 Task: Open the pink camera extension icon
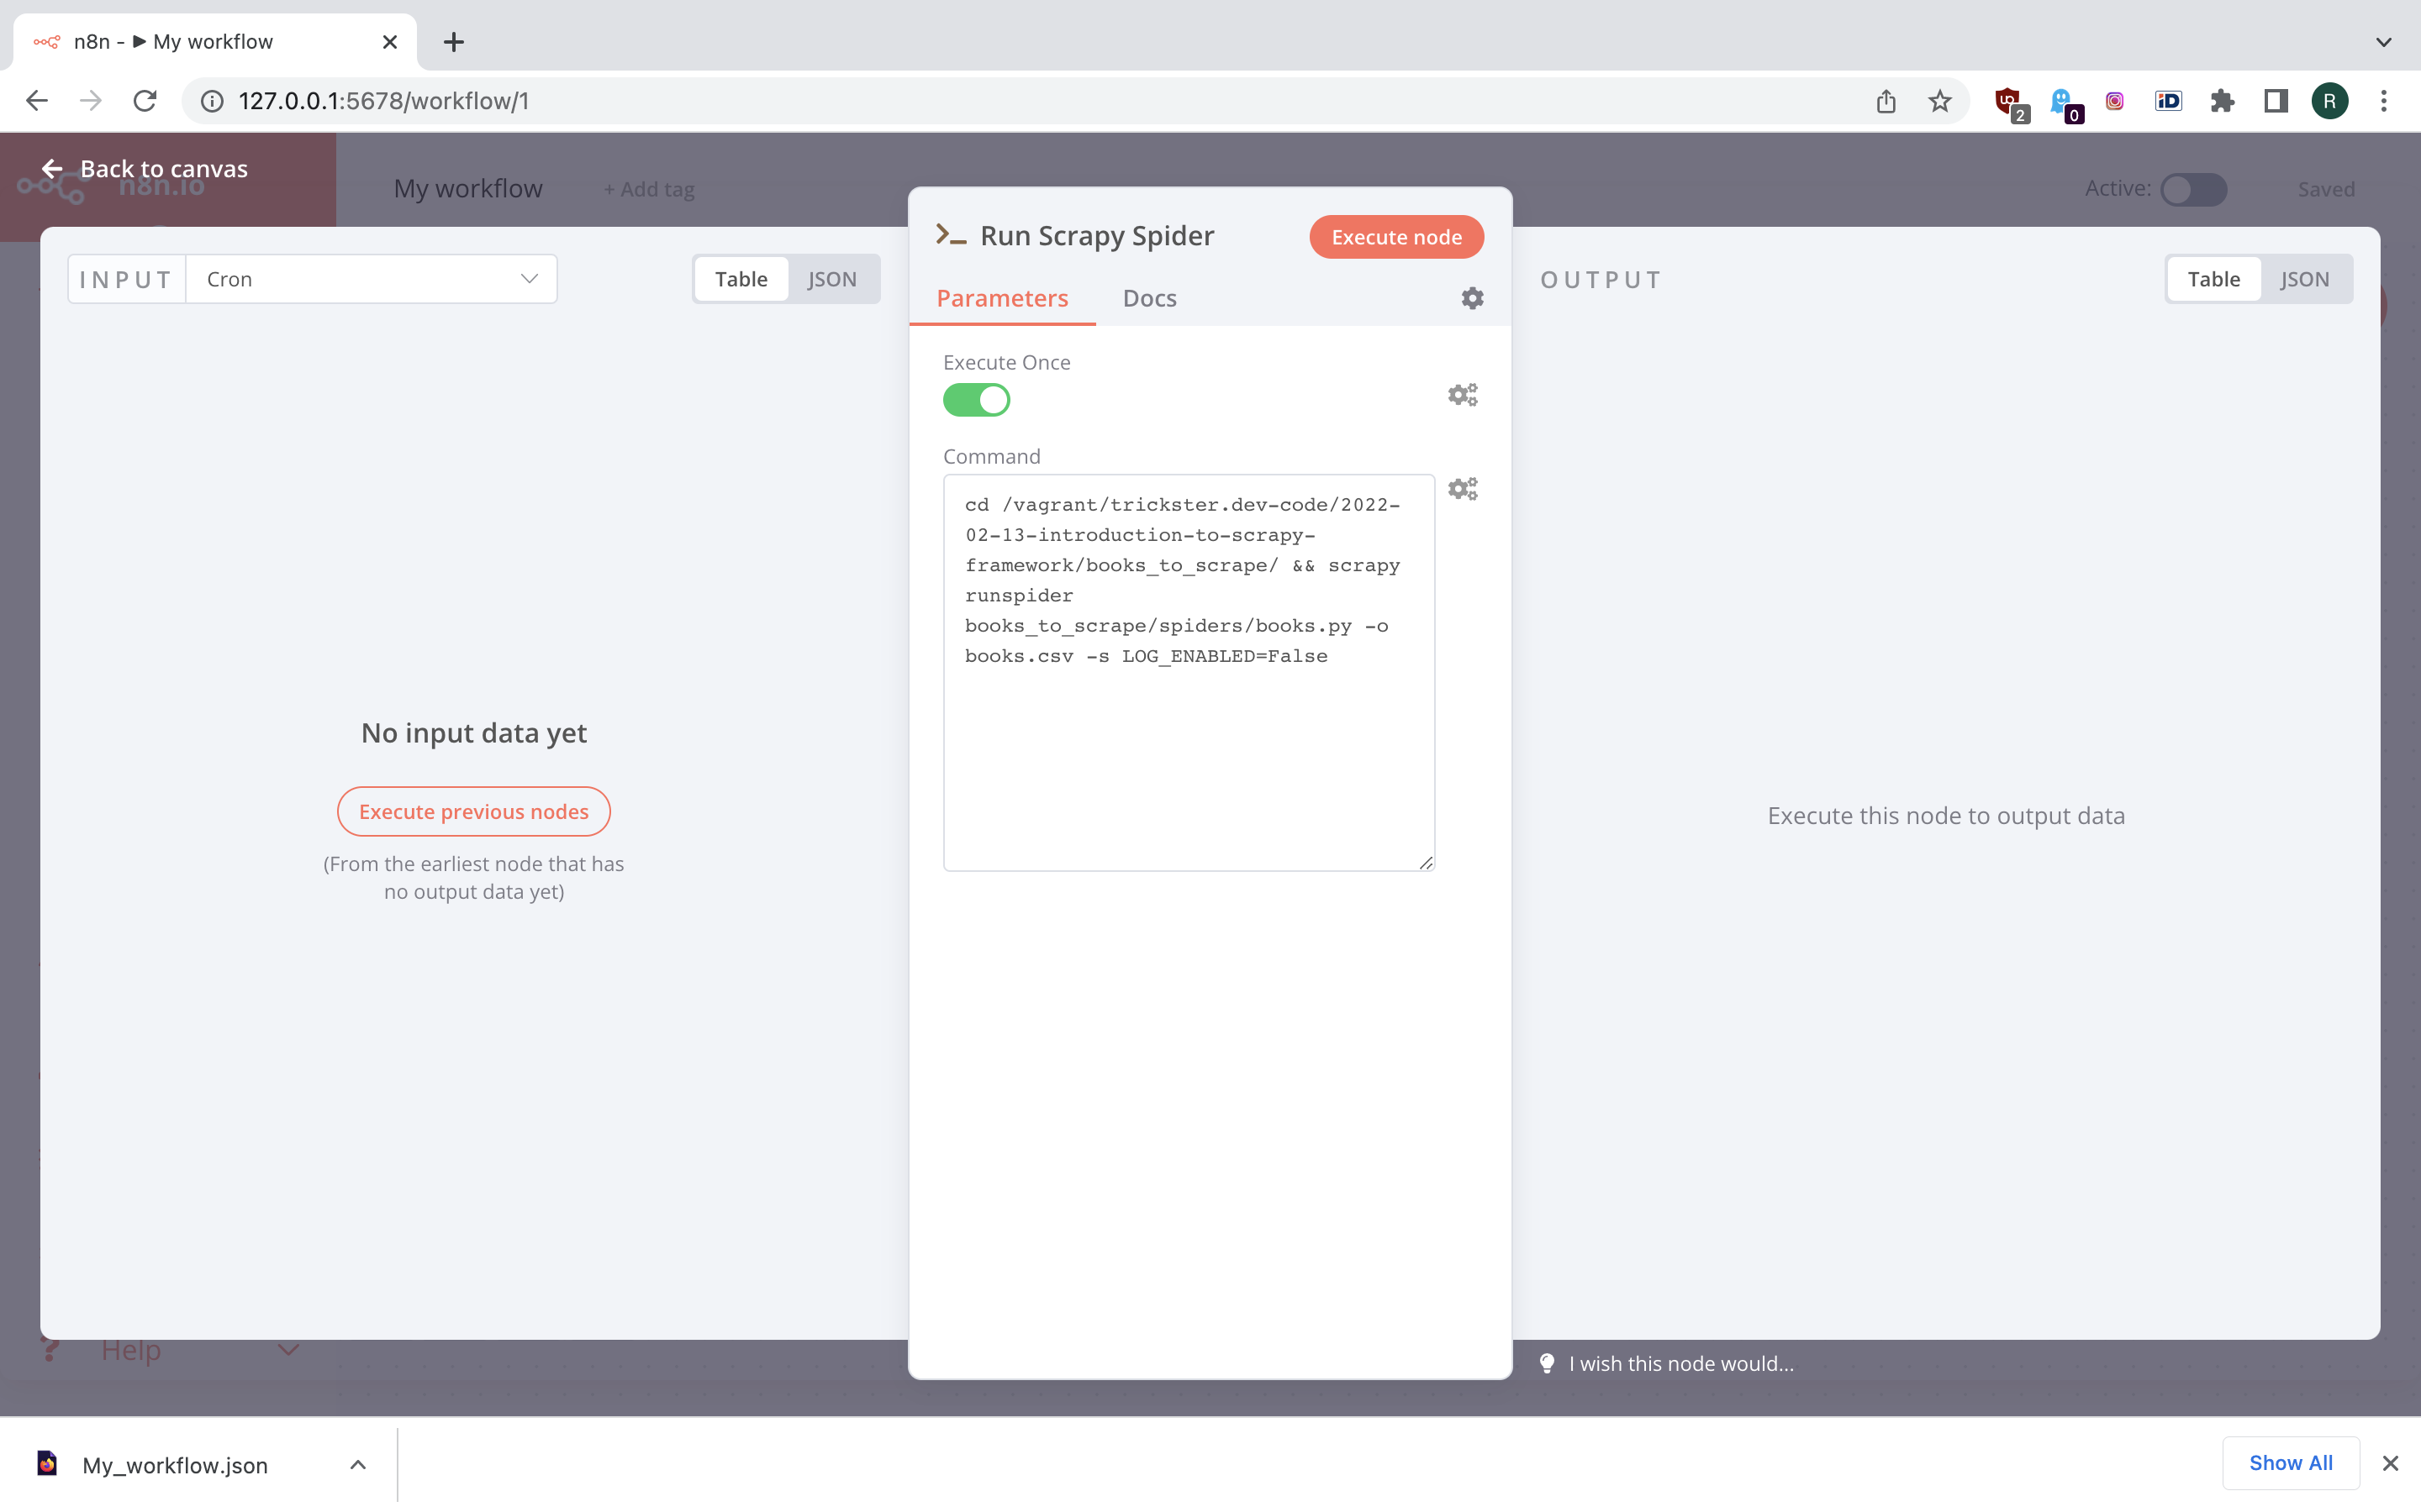[x=2115, y=101]
